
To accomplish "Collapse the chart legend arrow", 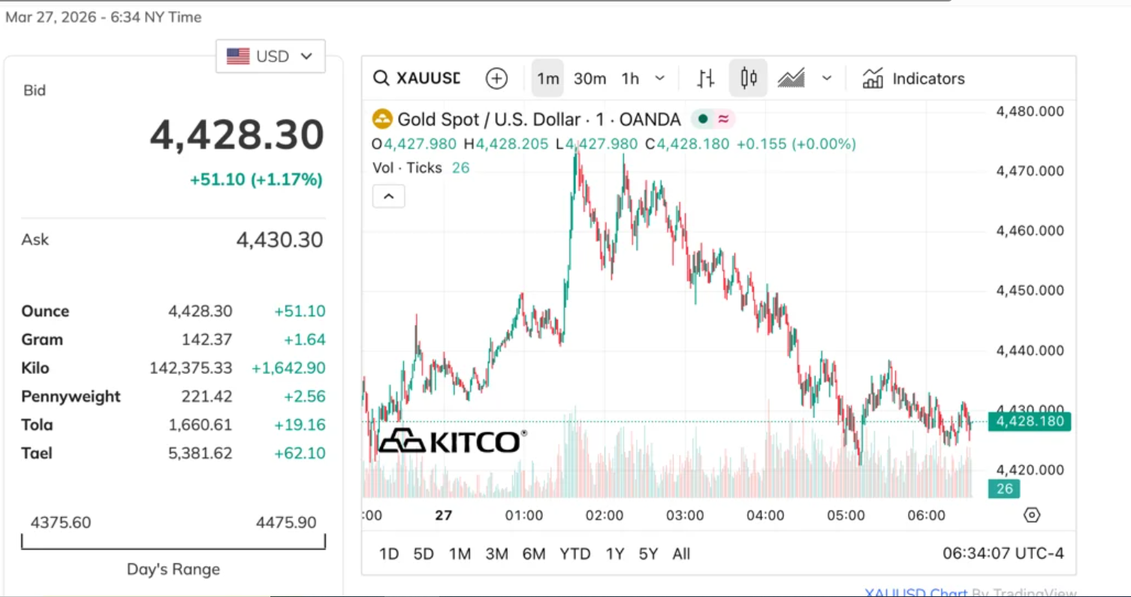I will pyautogui.click(x=388, y=197).
